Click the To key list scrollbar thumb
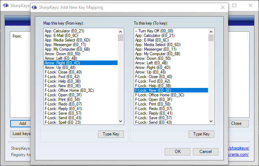 (x=211, y=38)
